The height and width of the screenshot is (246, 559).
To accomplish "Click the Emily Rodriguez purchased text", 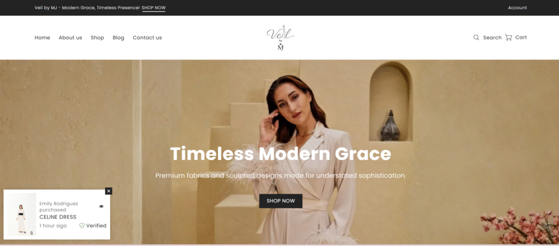I will [x=59, y=207].
